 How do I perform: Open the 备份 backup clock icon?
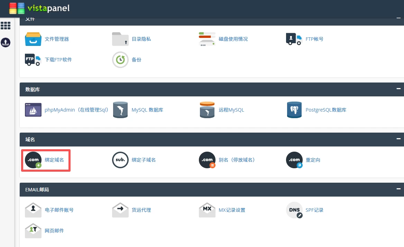coord(120,60)
